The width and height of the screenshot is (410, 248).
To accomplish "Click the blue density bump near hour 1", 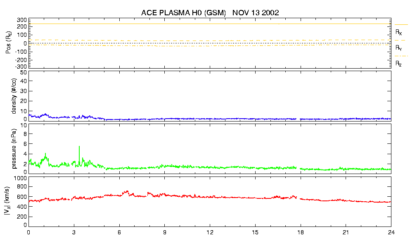I will [x=45, y=115].
